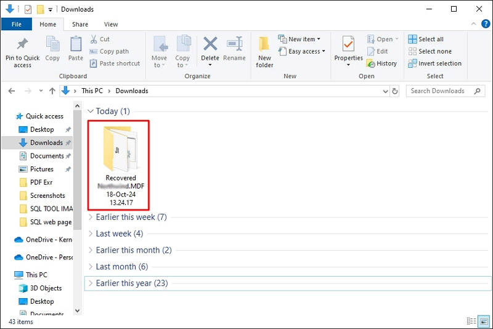This screenshot has height=329, width=493.
Task: Expand the Last week (4) group
Action: [91, 234]
